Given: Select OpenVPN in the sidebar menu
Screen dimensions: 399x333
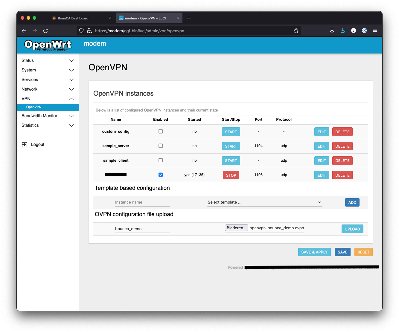Looking at the screenshot, I should point(34,107).
